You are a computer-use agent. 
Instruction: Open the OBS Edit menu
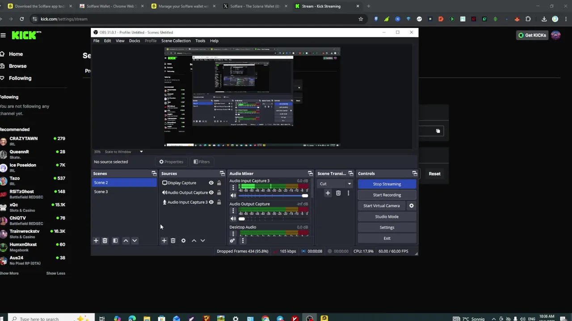[108, 41]
